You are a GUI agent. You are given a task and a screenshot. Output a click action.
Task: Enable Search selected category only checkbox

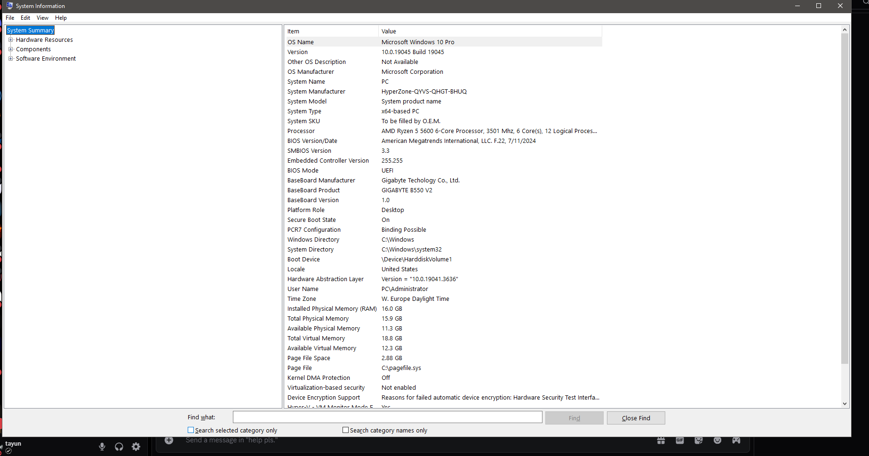(x=191, y=430)
